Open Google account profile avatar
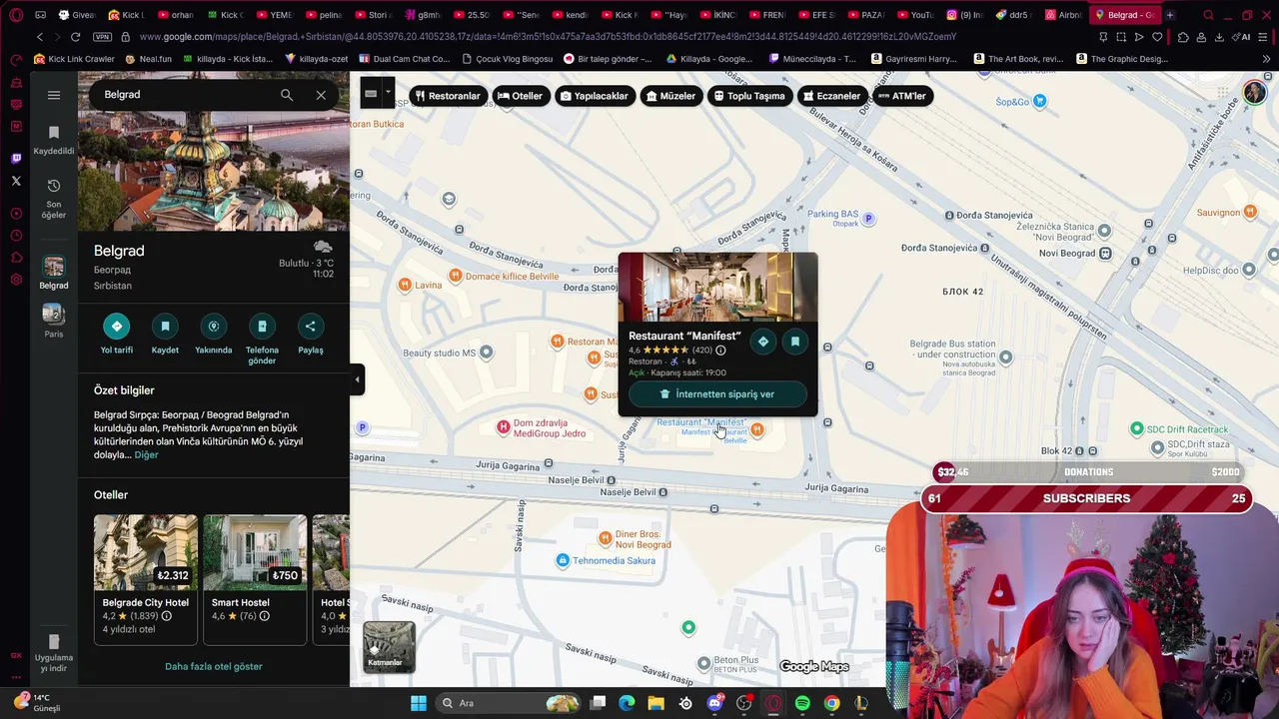 click(x=1254, y=93)
